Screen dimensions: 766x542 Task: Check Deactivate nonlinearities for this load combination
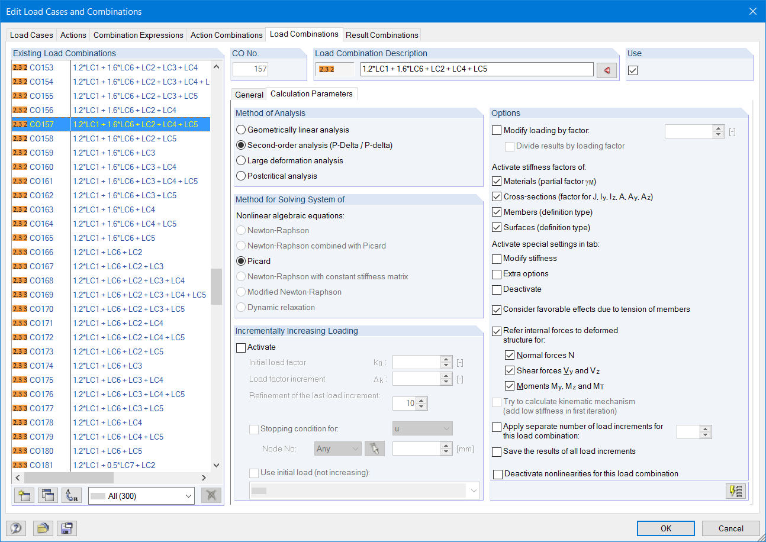(x=498, y=474)
